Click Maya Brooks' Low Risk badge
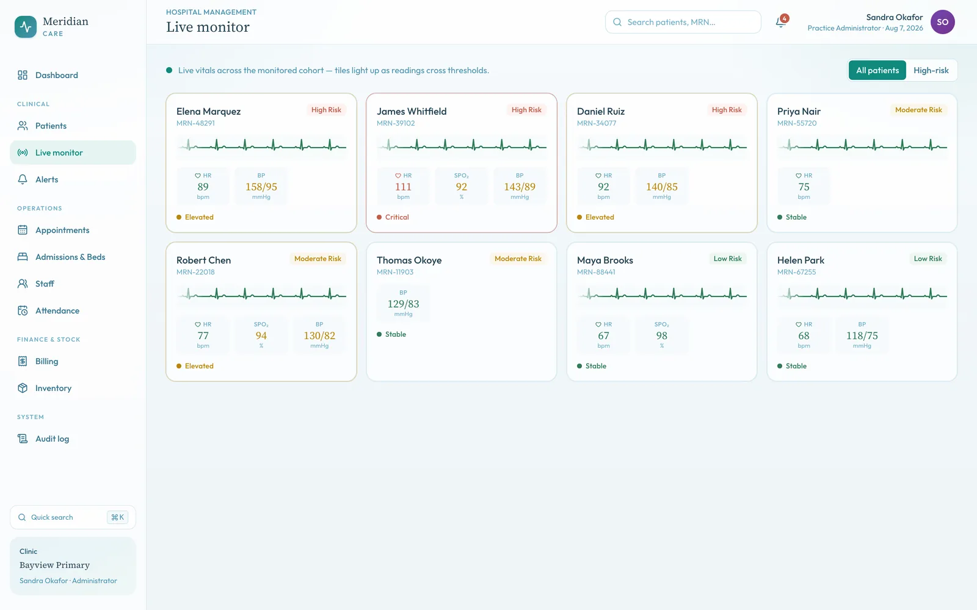977x610 pixels. pos(728,259)
